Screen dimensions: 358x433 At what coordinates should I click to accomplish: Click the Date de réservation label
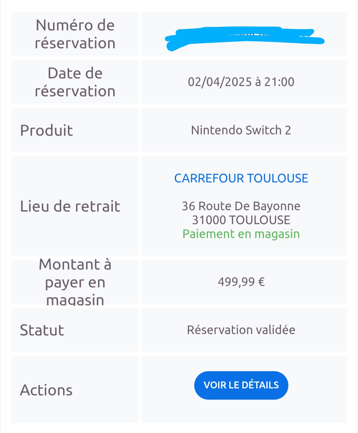[x=75, y=82]
